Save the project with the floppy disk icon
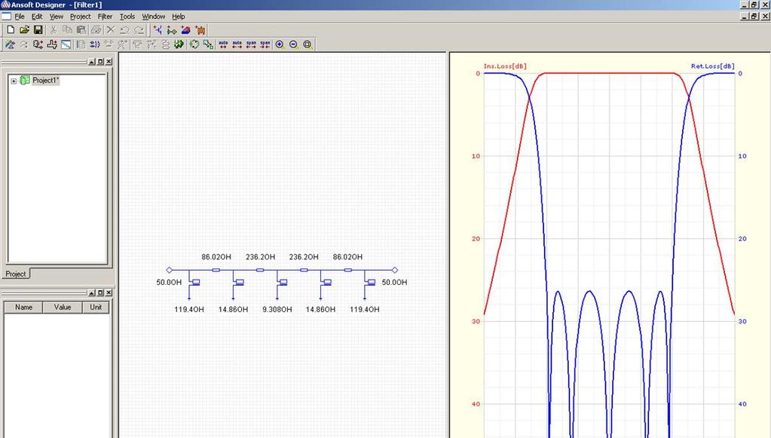Image resolution: width=771 pixels, height=438 pixels. pyautogui.click(x=38, y=30)
